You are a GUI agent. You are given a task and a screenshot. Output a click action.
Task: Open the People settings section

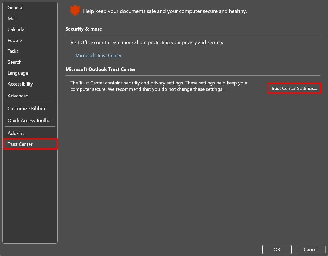pos(15,40)
